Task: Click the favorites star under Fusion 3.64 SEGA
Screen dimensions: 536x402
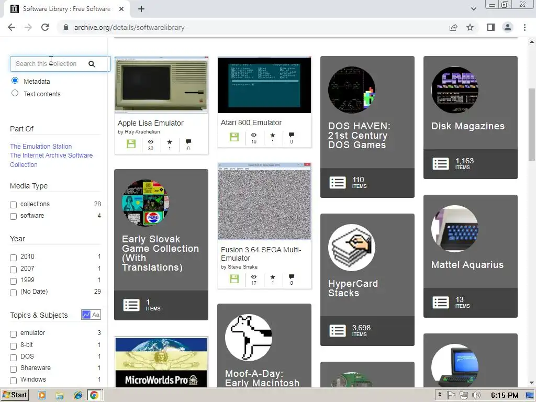Action: [x=272, y=277]
